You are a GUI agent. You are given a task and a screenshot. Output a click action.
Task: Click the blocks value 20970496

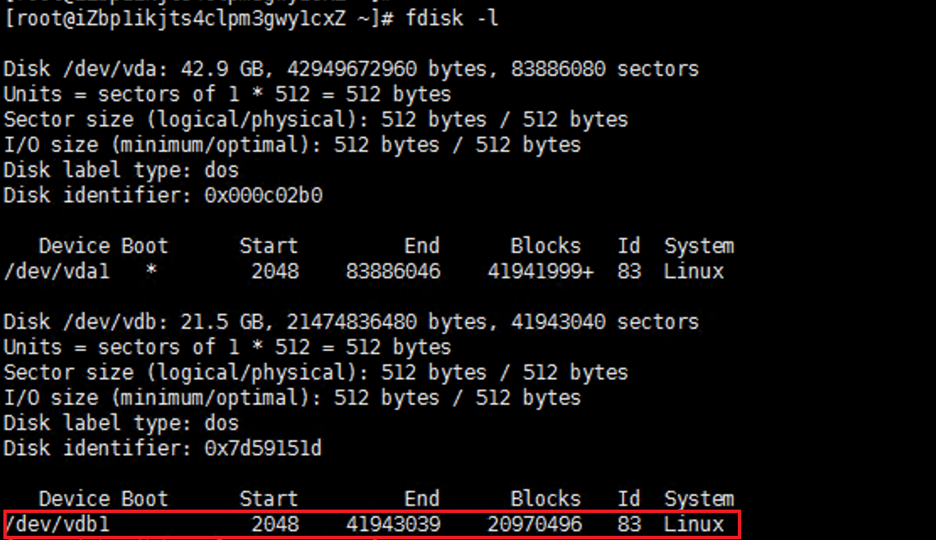coord(535,525)
